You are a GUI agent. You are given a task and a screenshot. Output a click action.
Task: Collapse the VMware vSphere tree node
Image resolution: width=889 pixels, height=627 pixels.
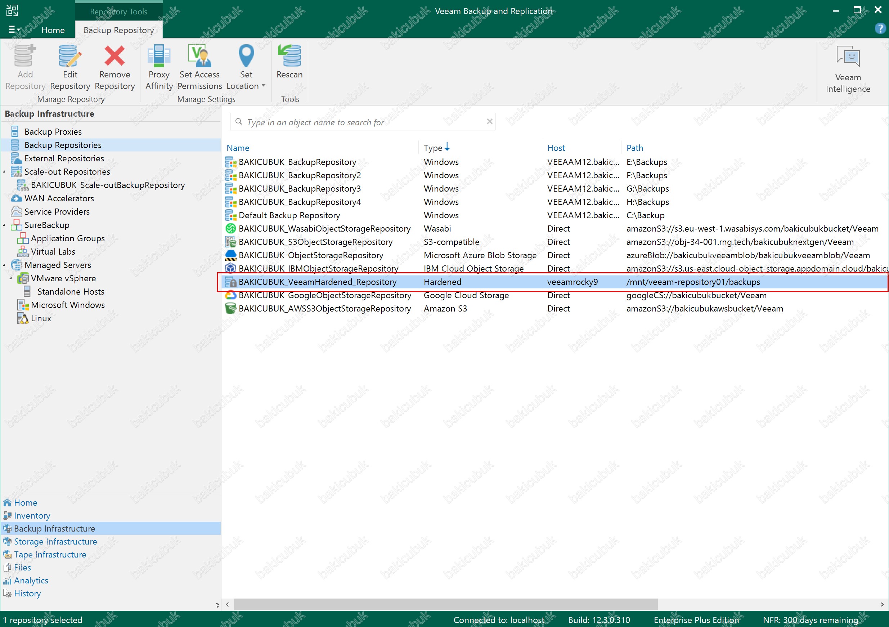[11, 278]
